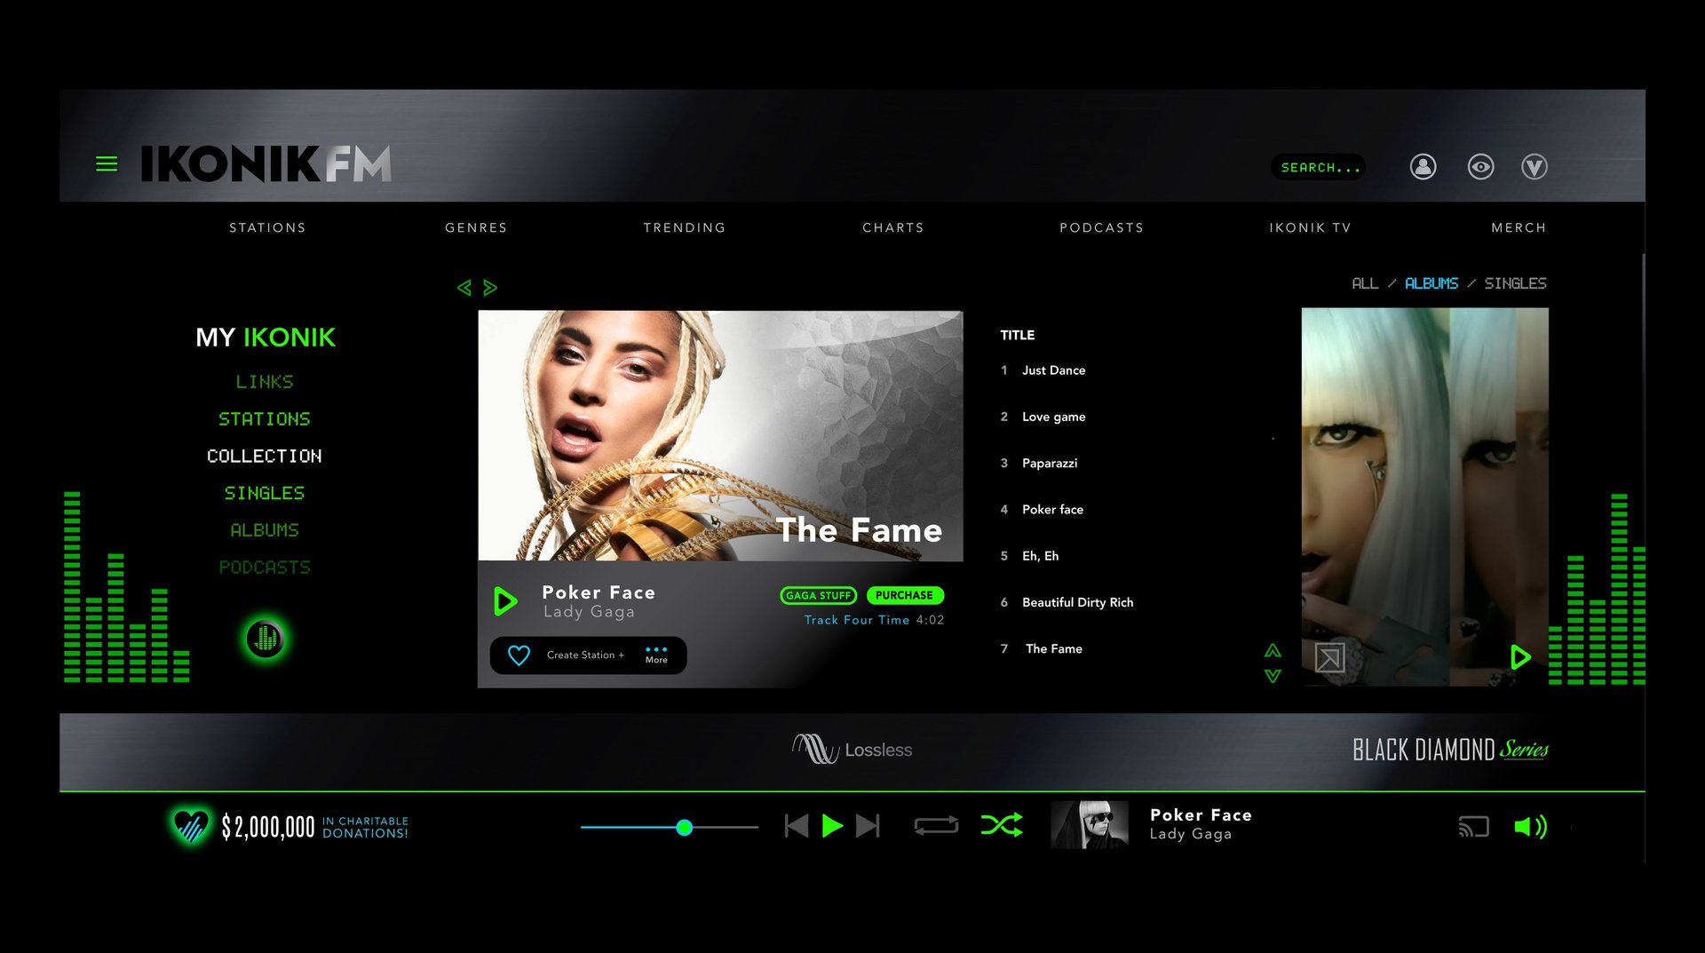
Task: Open the Merch menu
Action: (x=1519, y=228)
